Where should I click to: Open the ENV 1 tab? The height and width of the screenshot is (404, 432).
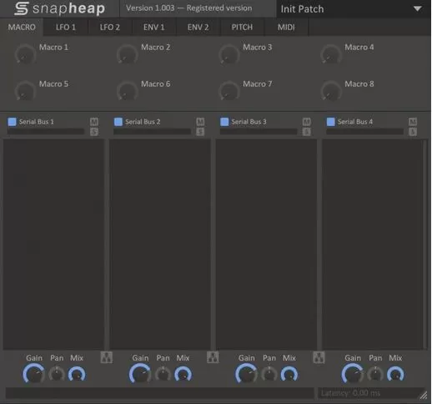pyautogui.click(x=153, y=27)
